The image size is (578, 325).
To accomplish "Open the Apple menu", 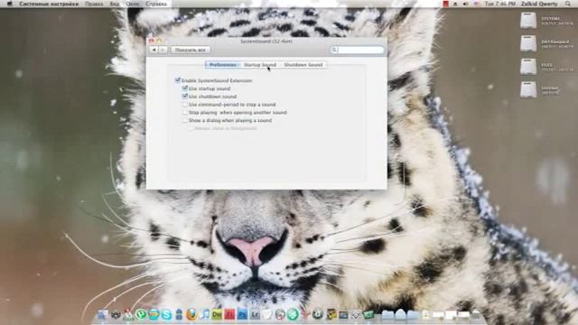I will tap(10, 4).
